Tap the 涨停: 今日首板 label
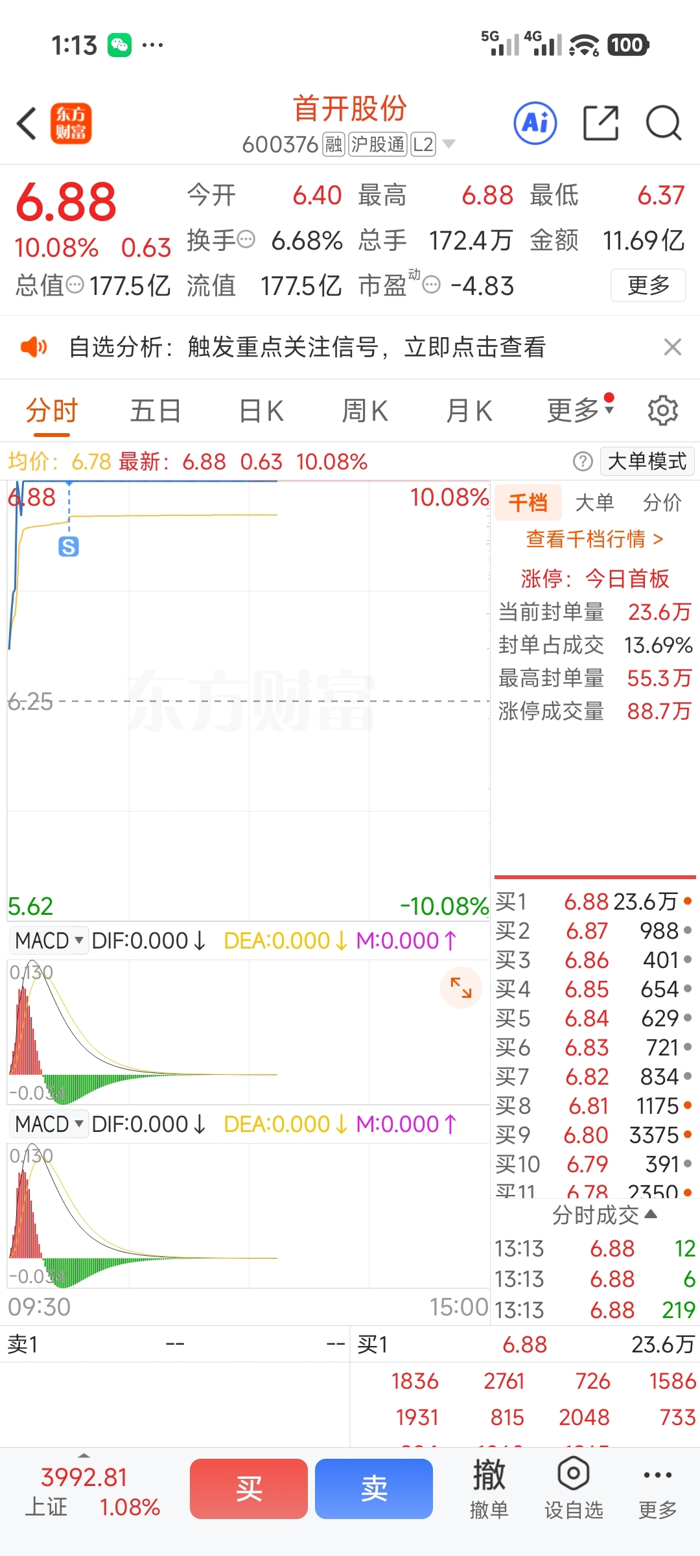 [594, 578]
